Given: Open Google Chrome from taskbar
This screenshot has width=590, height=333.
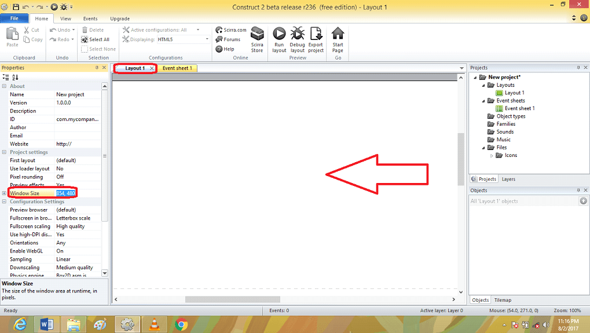Looking at the screenshot, I should (181, 324).
